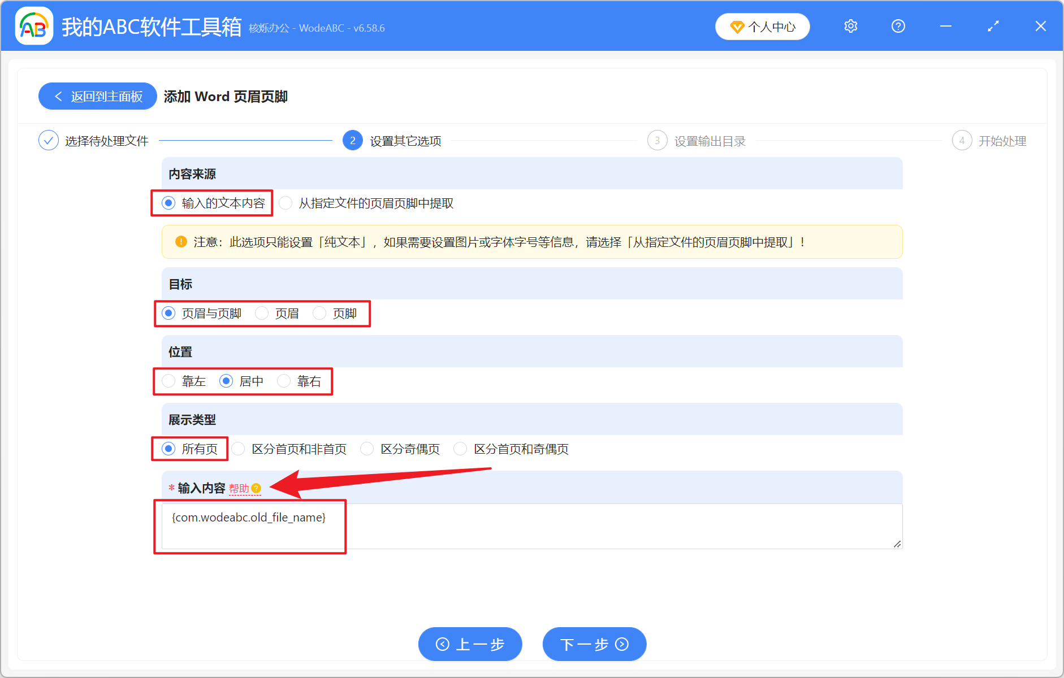Viewport: 1064px width, 678px height.
Task: Click the diamond icon on 个人中心 button
Action: click(x=736, y=27)
